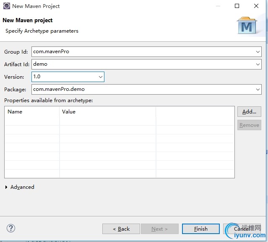The width and height of the screenshot is (268, 242).
Task: Click the Advanced label text
Action: 22,187
